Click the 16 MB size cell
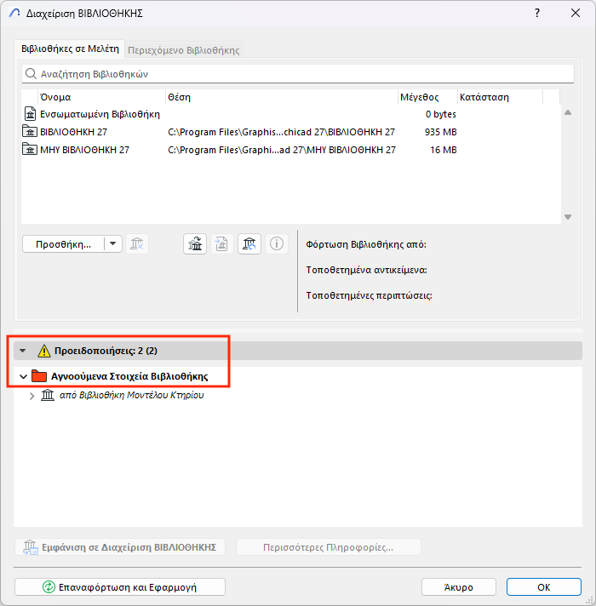 pyautogui.click(x=444, y=150)
